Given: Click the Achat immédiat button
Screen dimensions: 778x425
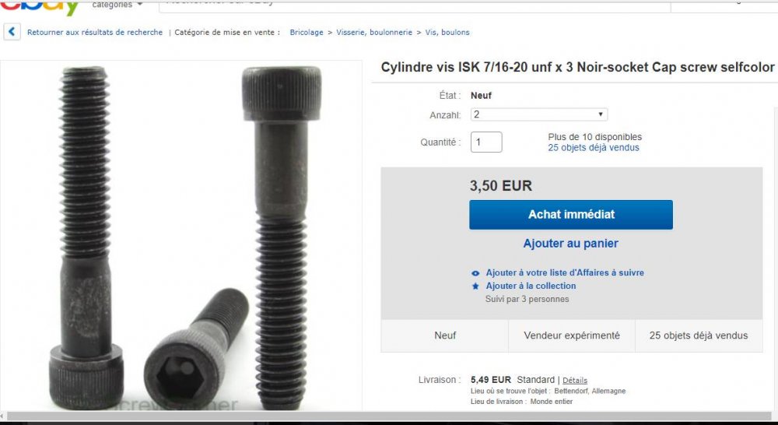Looking at the screenshot, I should [571, 215].
